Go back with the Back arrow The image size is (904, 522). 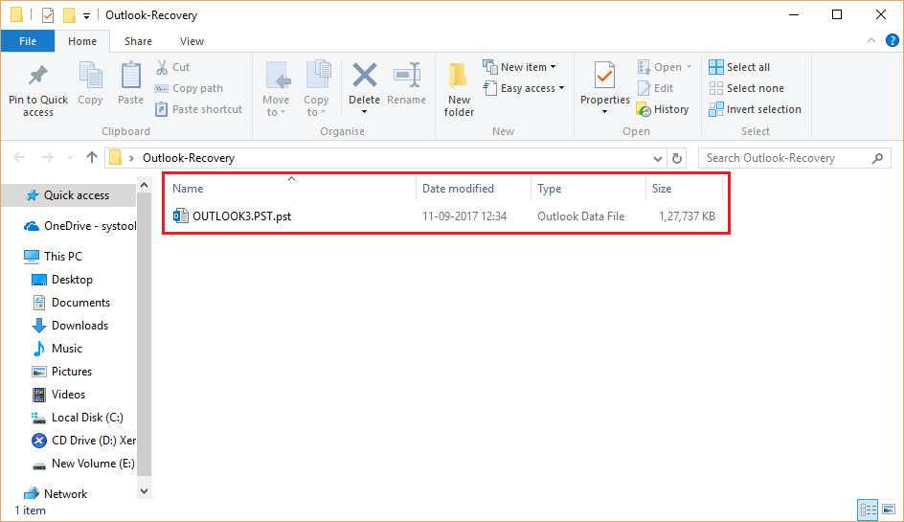coord(19,157)
